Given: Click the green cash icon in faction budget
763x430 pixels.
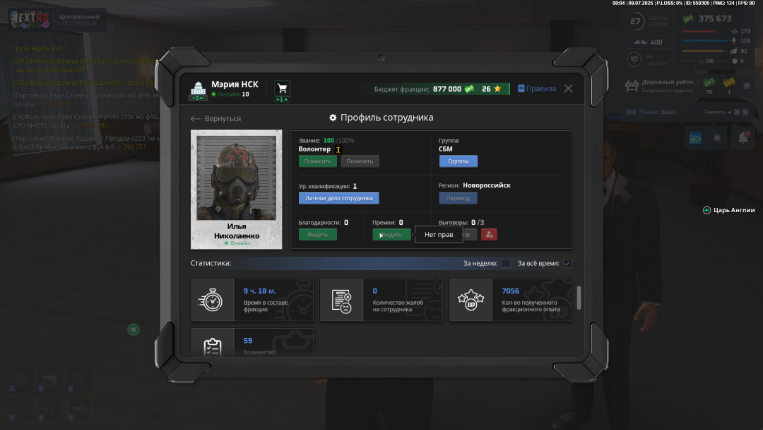Looking at the screenshot, I should [x=469, y=88].
